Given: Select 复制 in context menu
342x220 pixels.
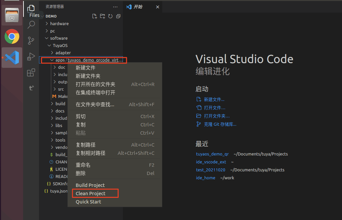Looking at the screenshot, I should [x=115, y=125].
